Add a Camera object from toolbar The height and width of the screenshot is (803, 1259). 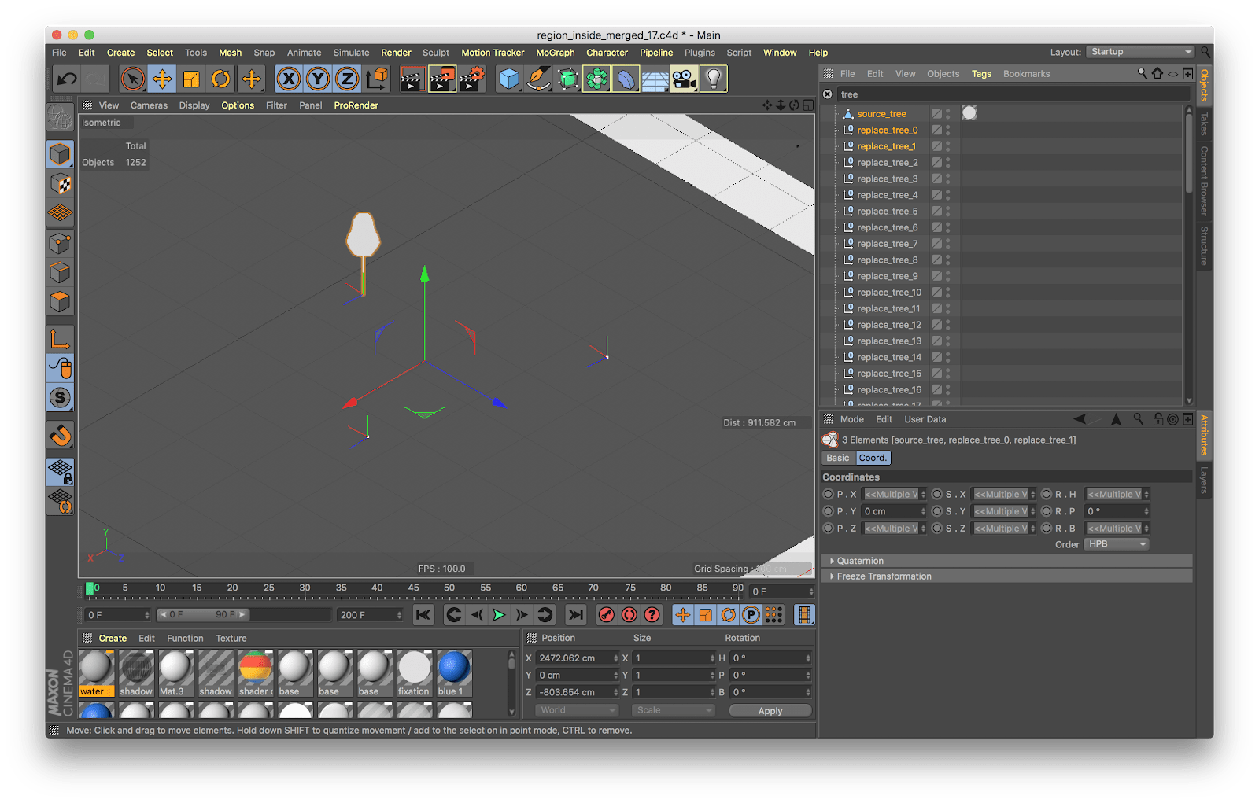coord(684,79)
